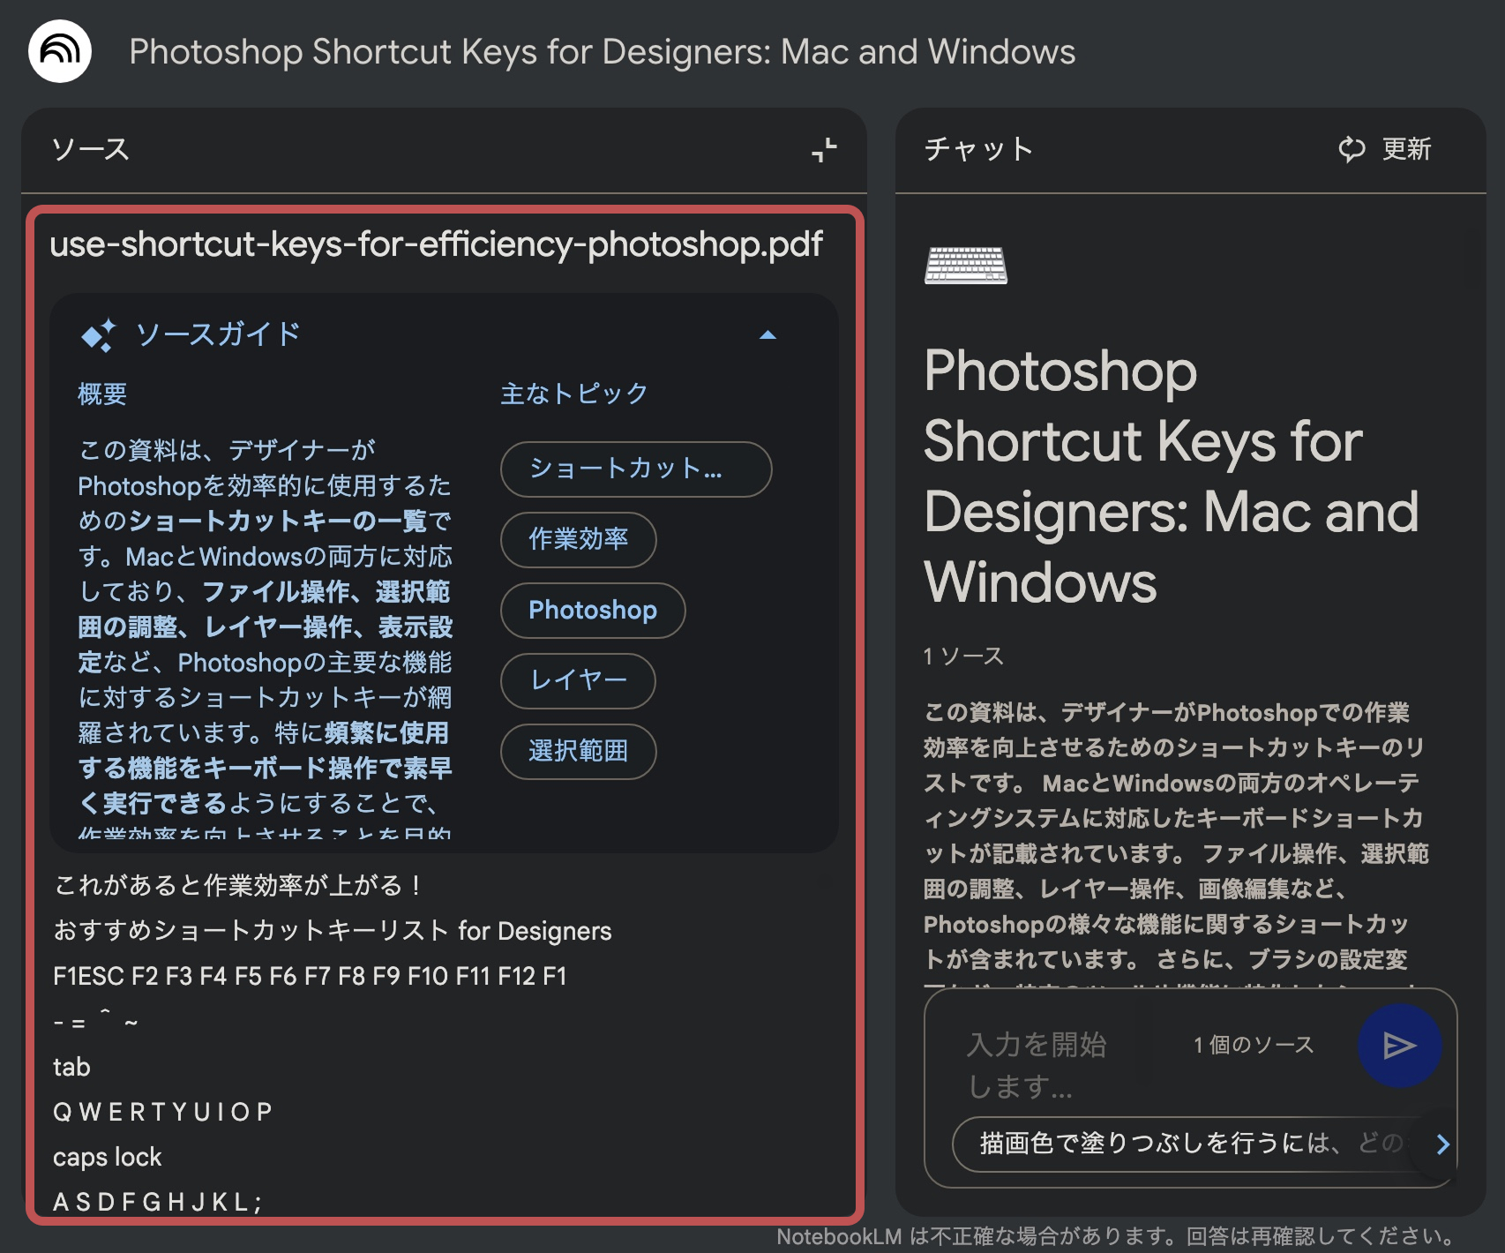The image size is (1505, 1253).
Task: Click the 1 個のソース indicator
Action: [1254, 1045]
